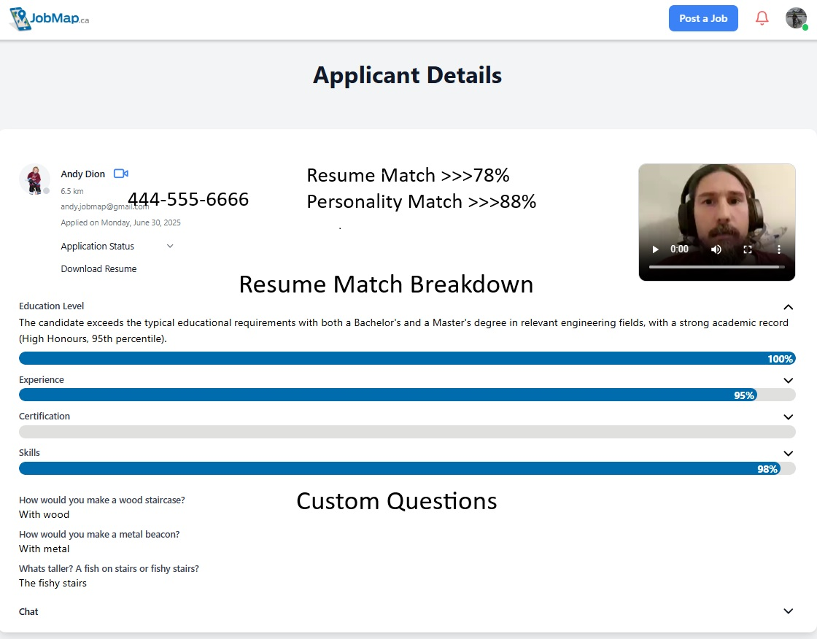Play the applicant's video
The image size is (817, 639).
pyautogui.click(x=655, y=249)
